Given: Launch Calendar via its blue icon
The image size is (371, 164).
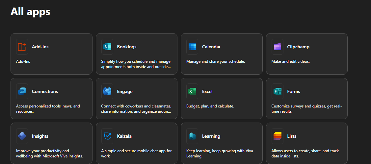Looking at the screenshot, I should (x=192, y=47).
